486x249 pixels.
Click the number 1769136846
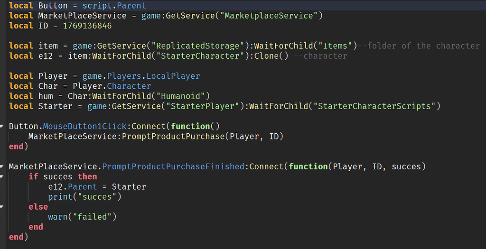(87, 26)
